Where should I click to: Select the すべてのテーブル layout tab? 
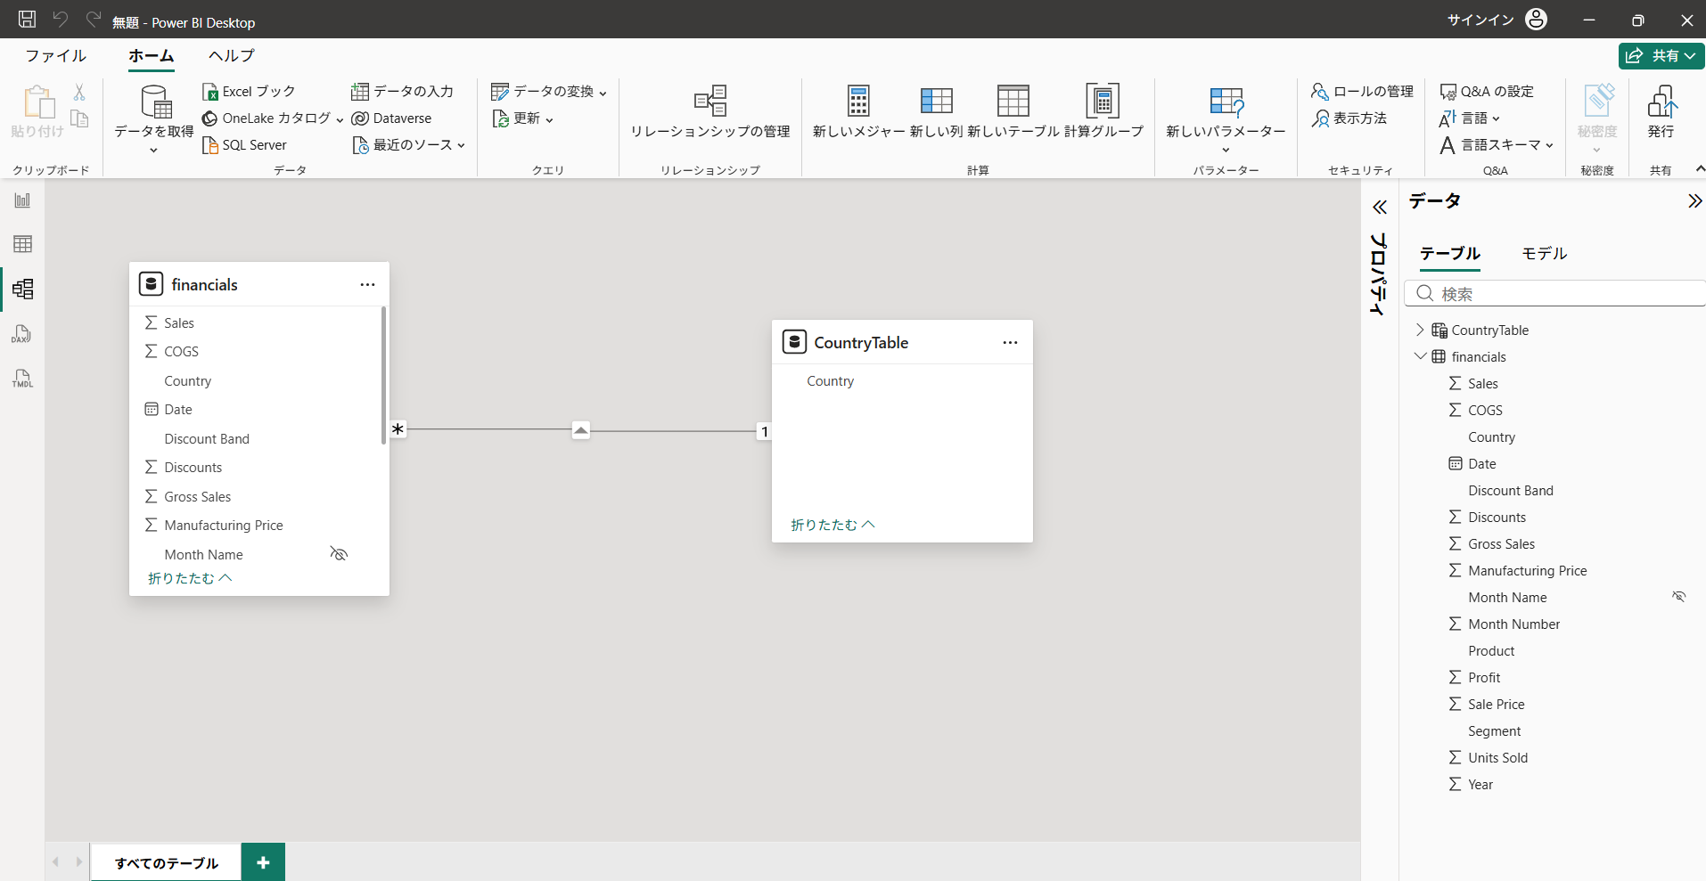click(x=166, y=862)
